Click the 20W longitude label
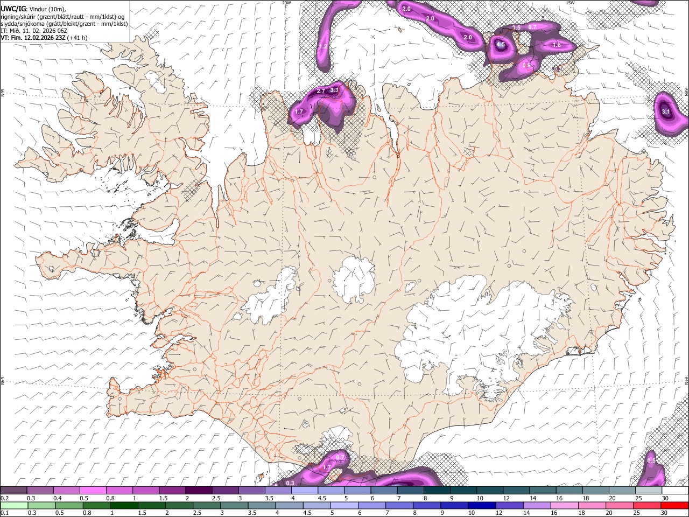Image resolution: width=689 pixels, height=517 pixels. pos(286,3)
